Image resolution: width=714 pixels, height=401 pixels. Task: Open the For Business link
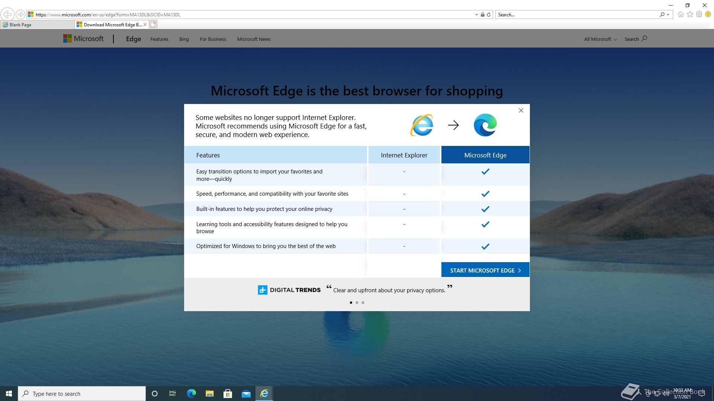213,39
